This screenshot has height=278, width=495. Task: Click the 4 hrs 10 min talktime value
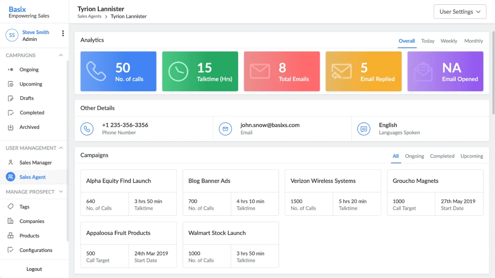click(250, 201)
